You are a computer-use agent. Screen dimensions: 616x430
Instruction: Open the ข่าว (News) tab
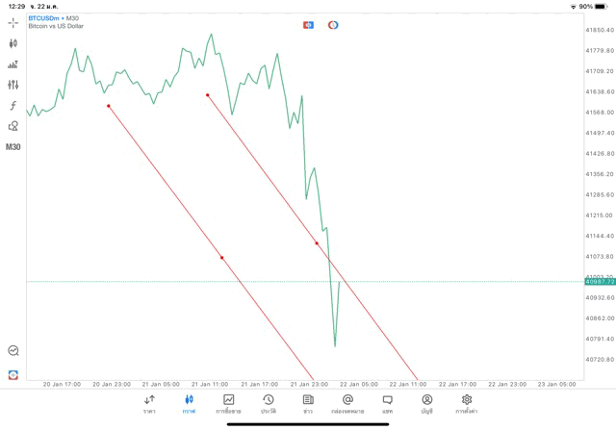tap(308, 403)
